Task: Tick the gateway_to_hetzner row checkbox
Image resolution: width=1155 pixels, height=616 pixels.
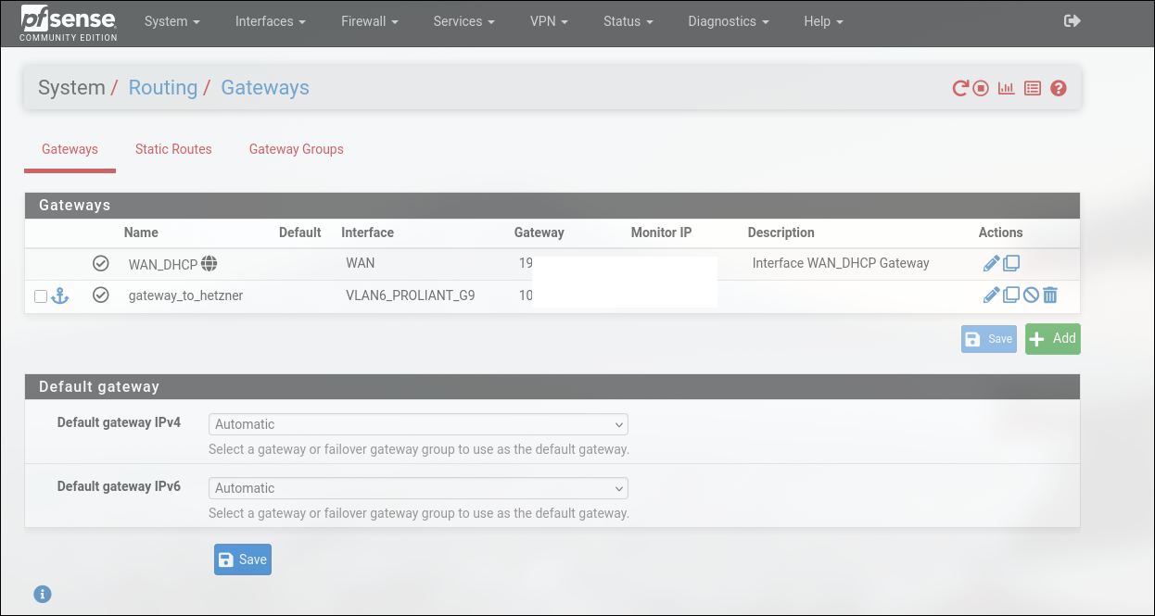Action: click(41, 296)
